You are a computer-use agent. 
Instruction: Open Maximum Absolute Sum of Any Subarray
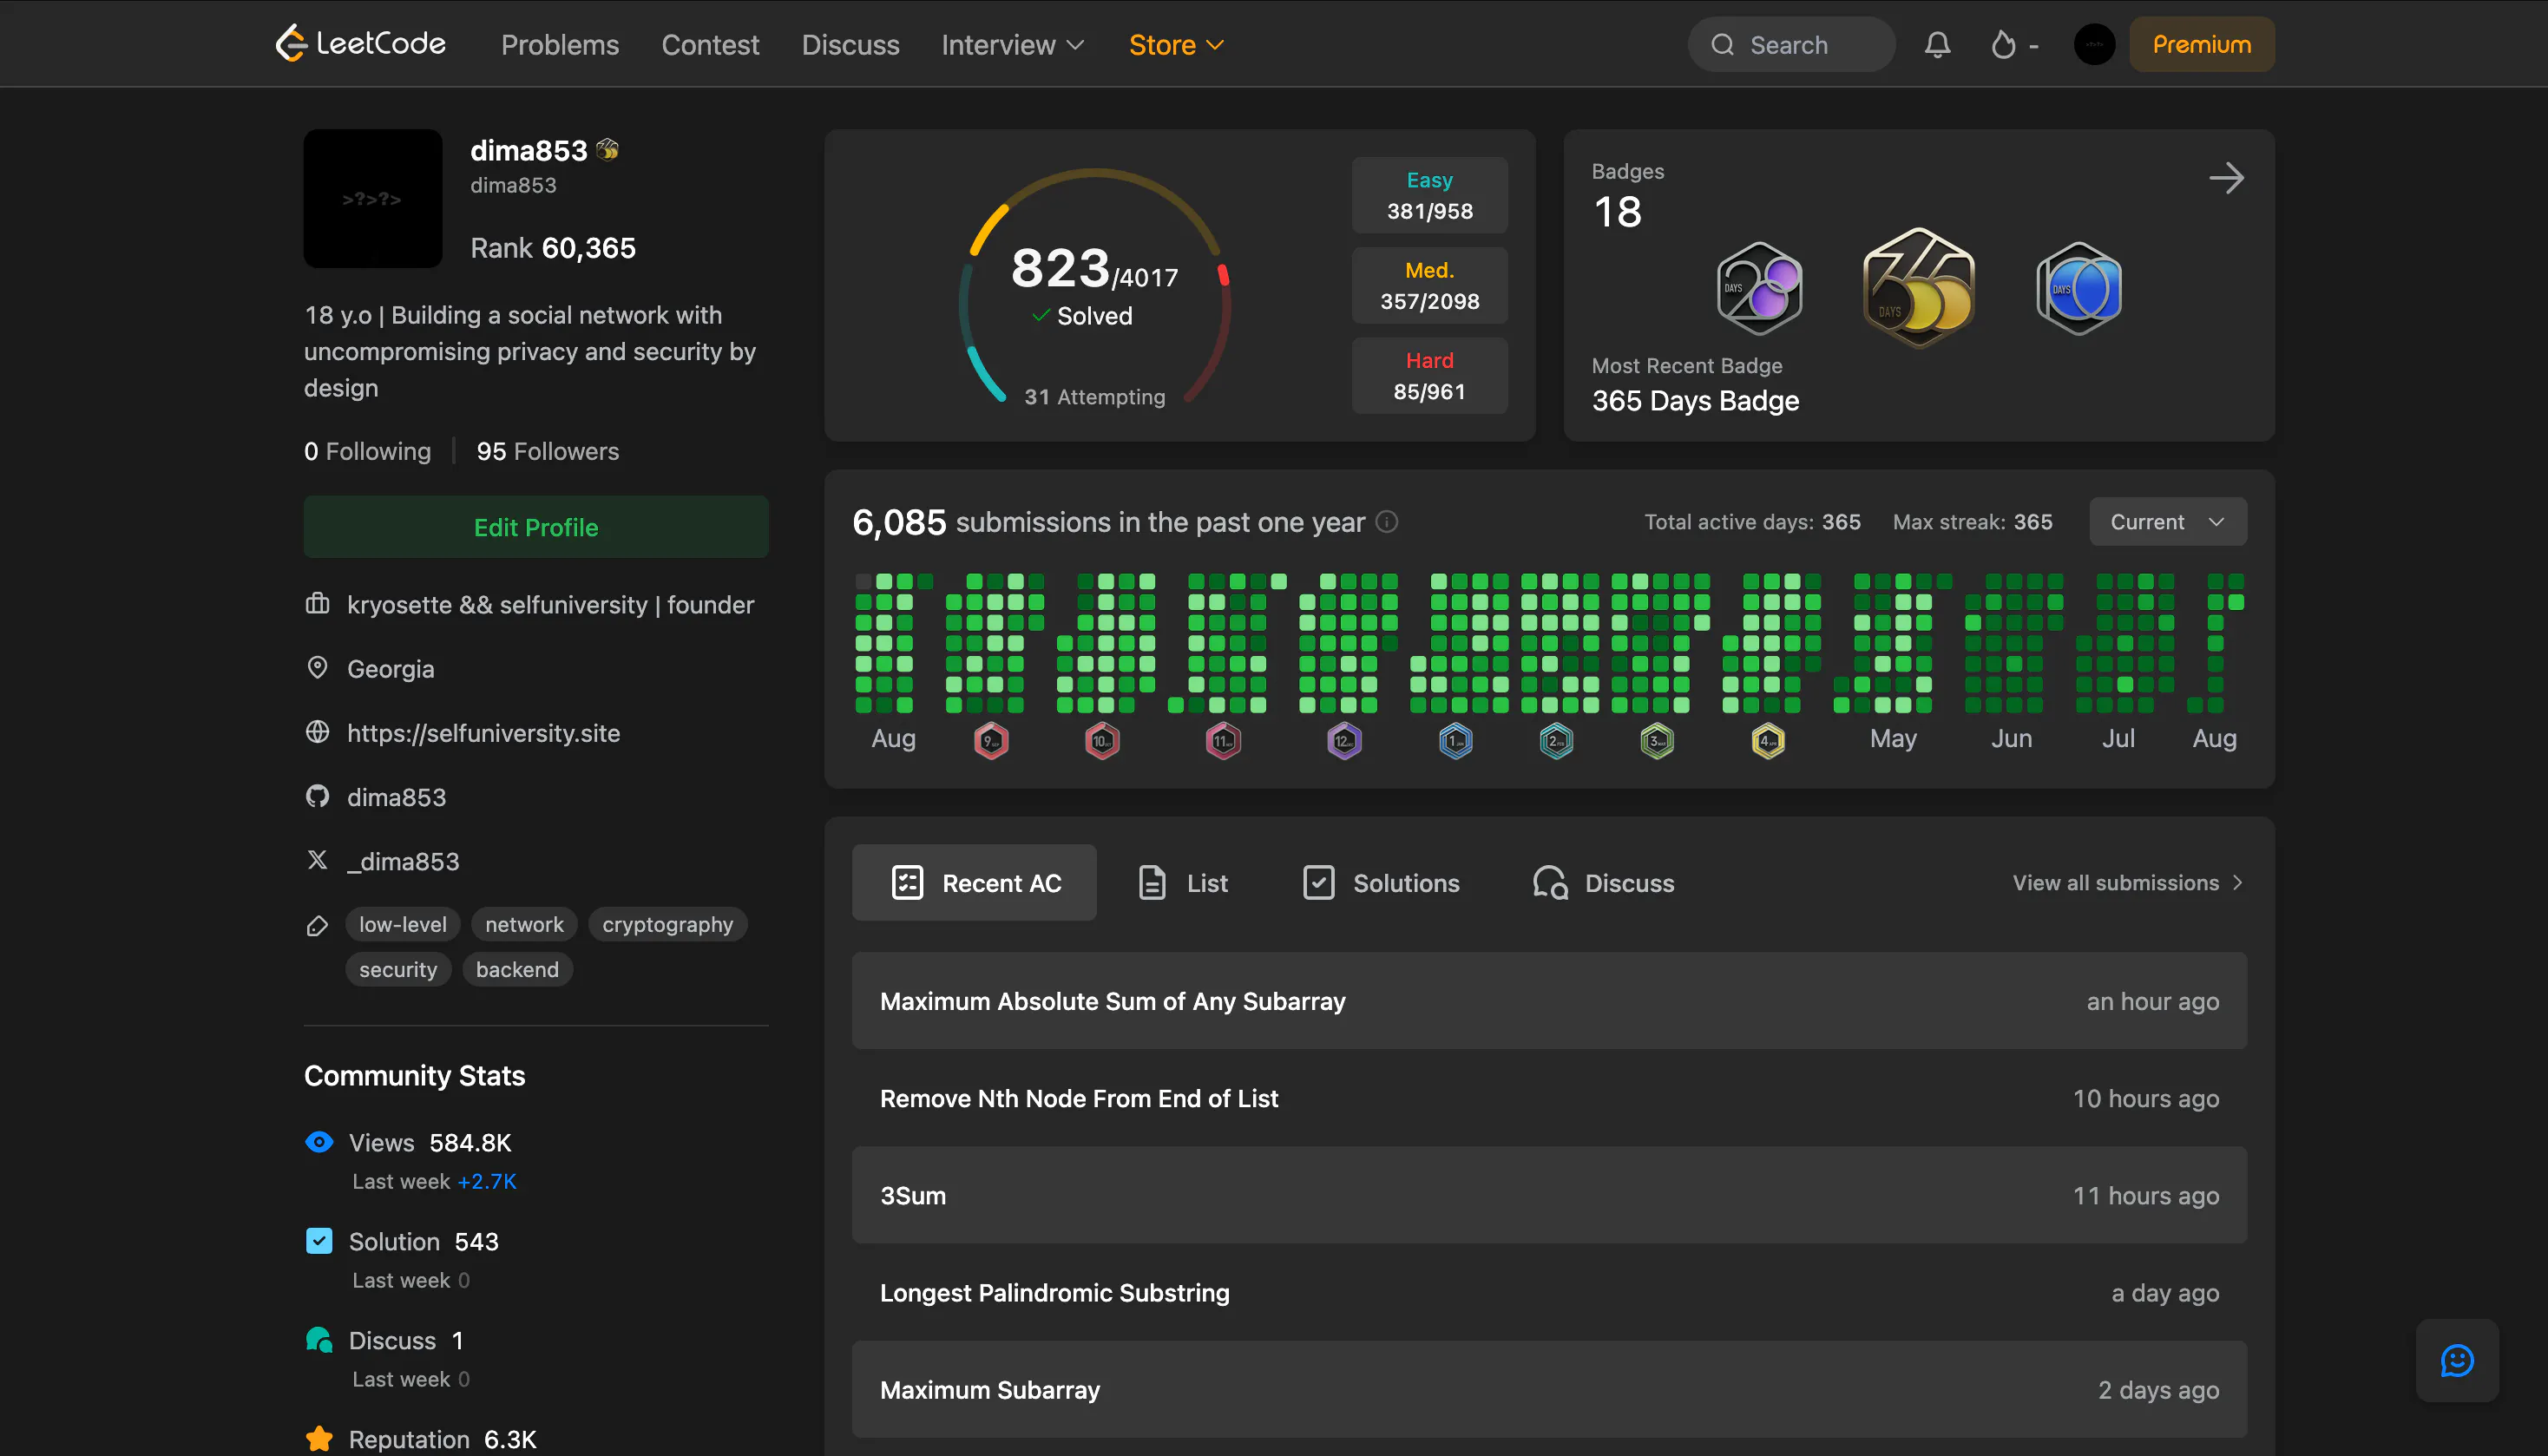1549,1001
